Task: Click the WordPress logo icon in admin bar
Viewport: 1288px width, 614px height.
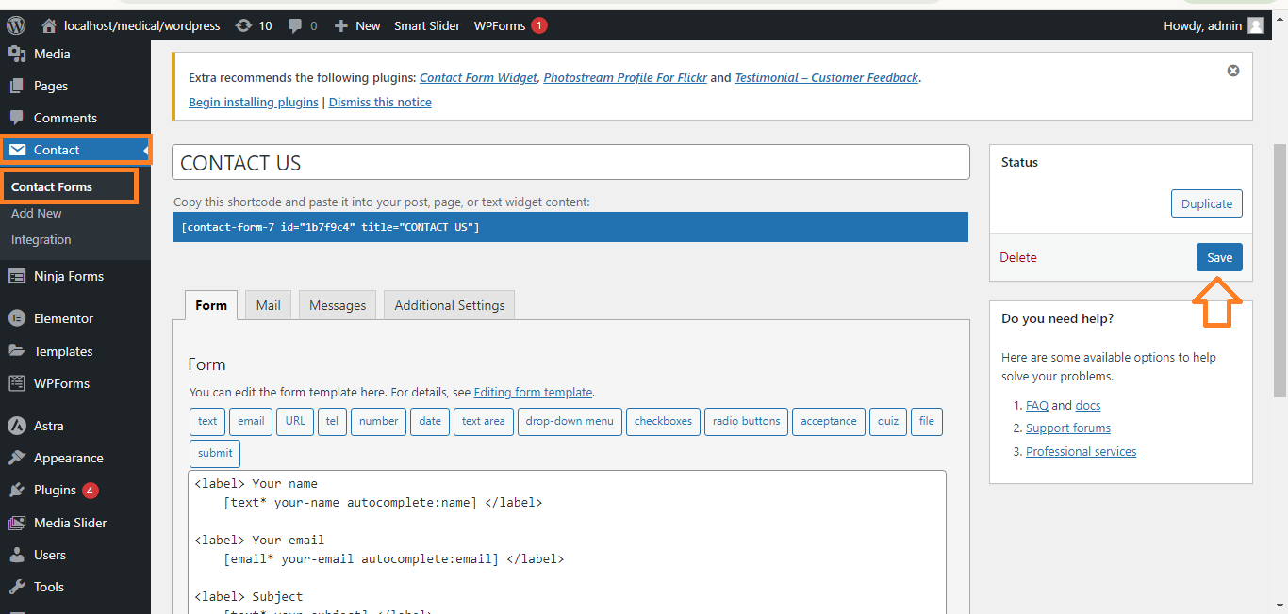Action: [16, 25]
